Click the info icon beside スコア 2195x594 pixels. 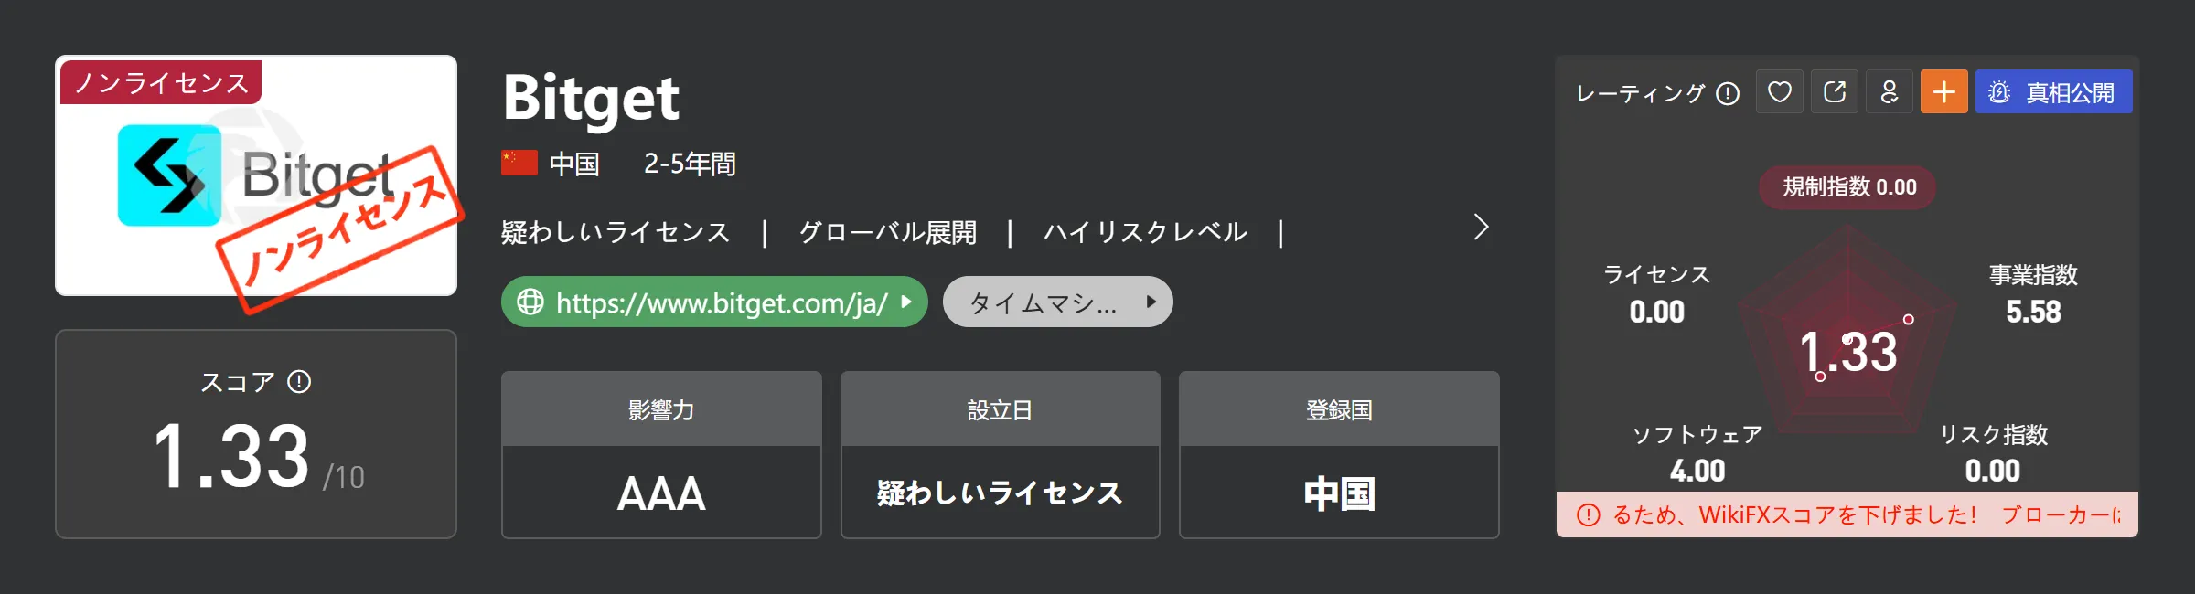[299, 381]
